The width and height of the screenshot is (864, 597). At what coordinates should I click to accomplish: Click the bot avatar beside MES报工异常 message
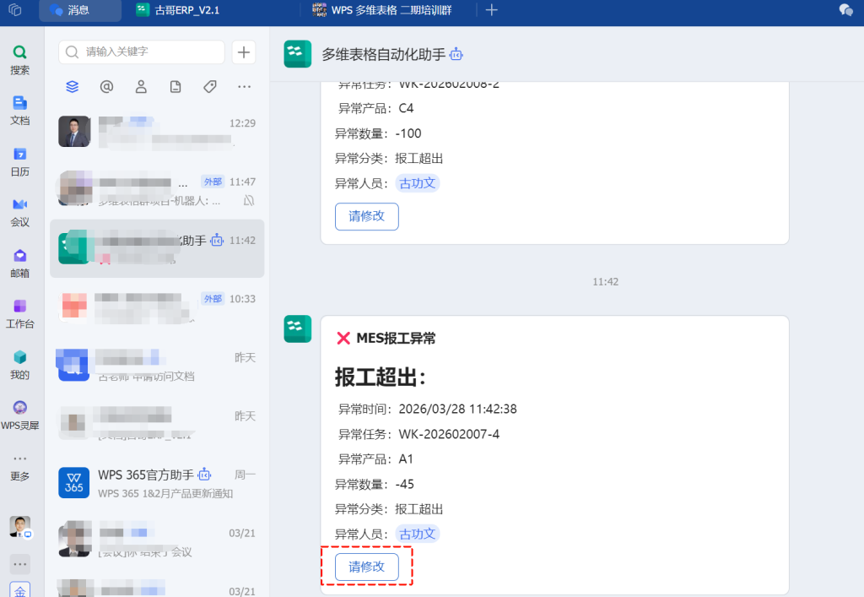298,328
